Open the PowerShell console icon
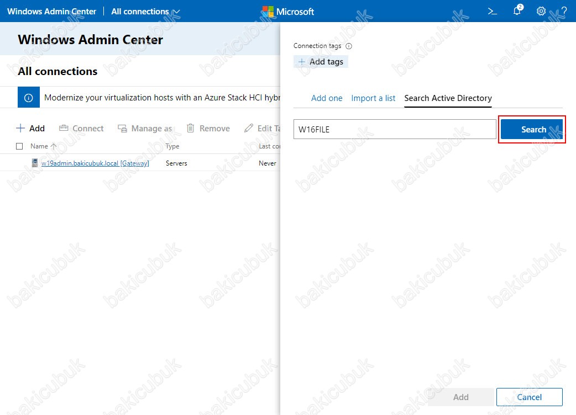The width and height of the screenshot is (576, 415). click(492, 12)
